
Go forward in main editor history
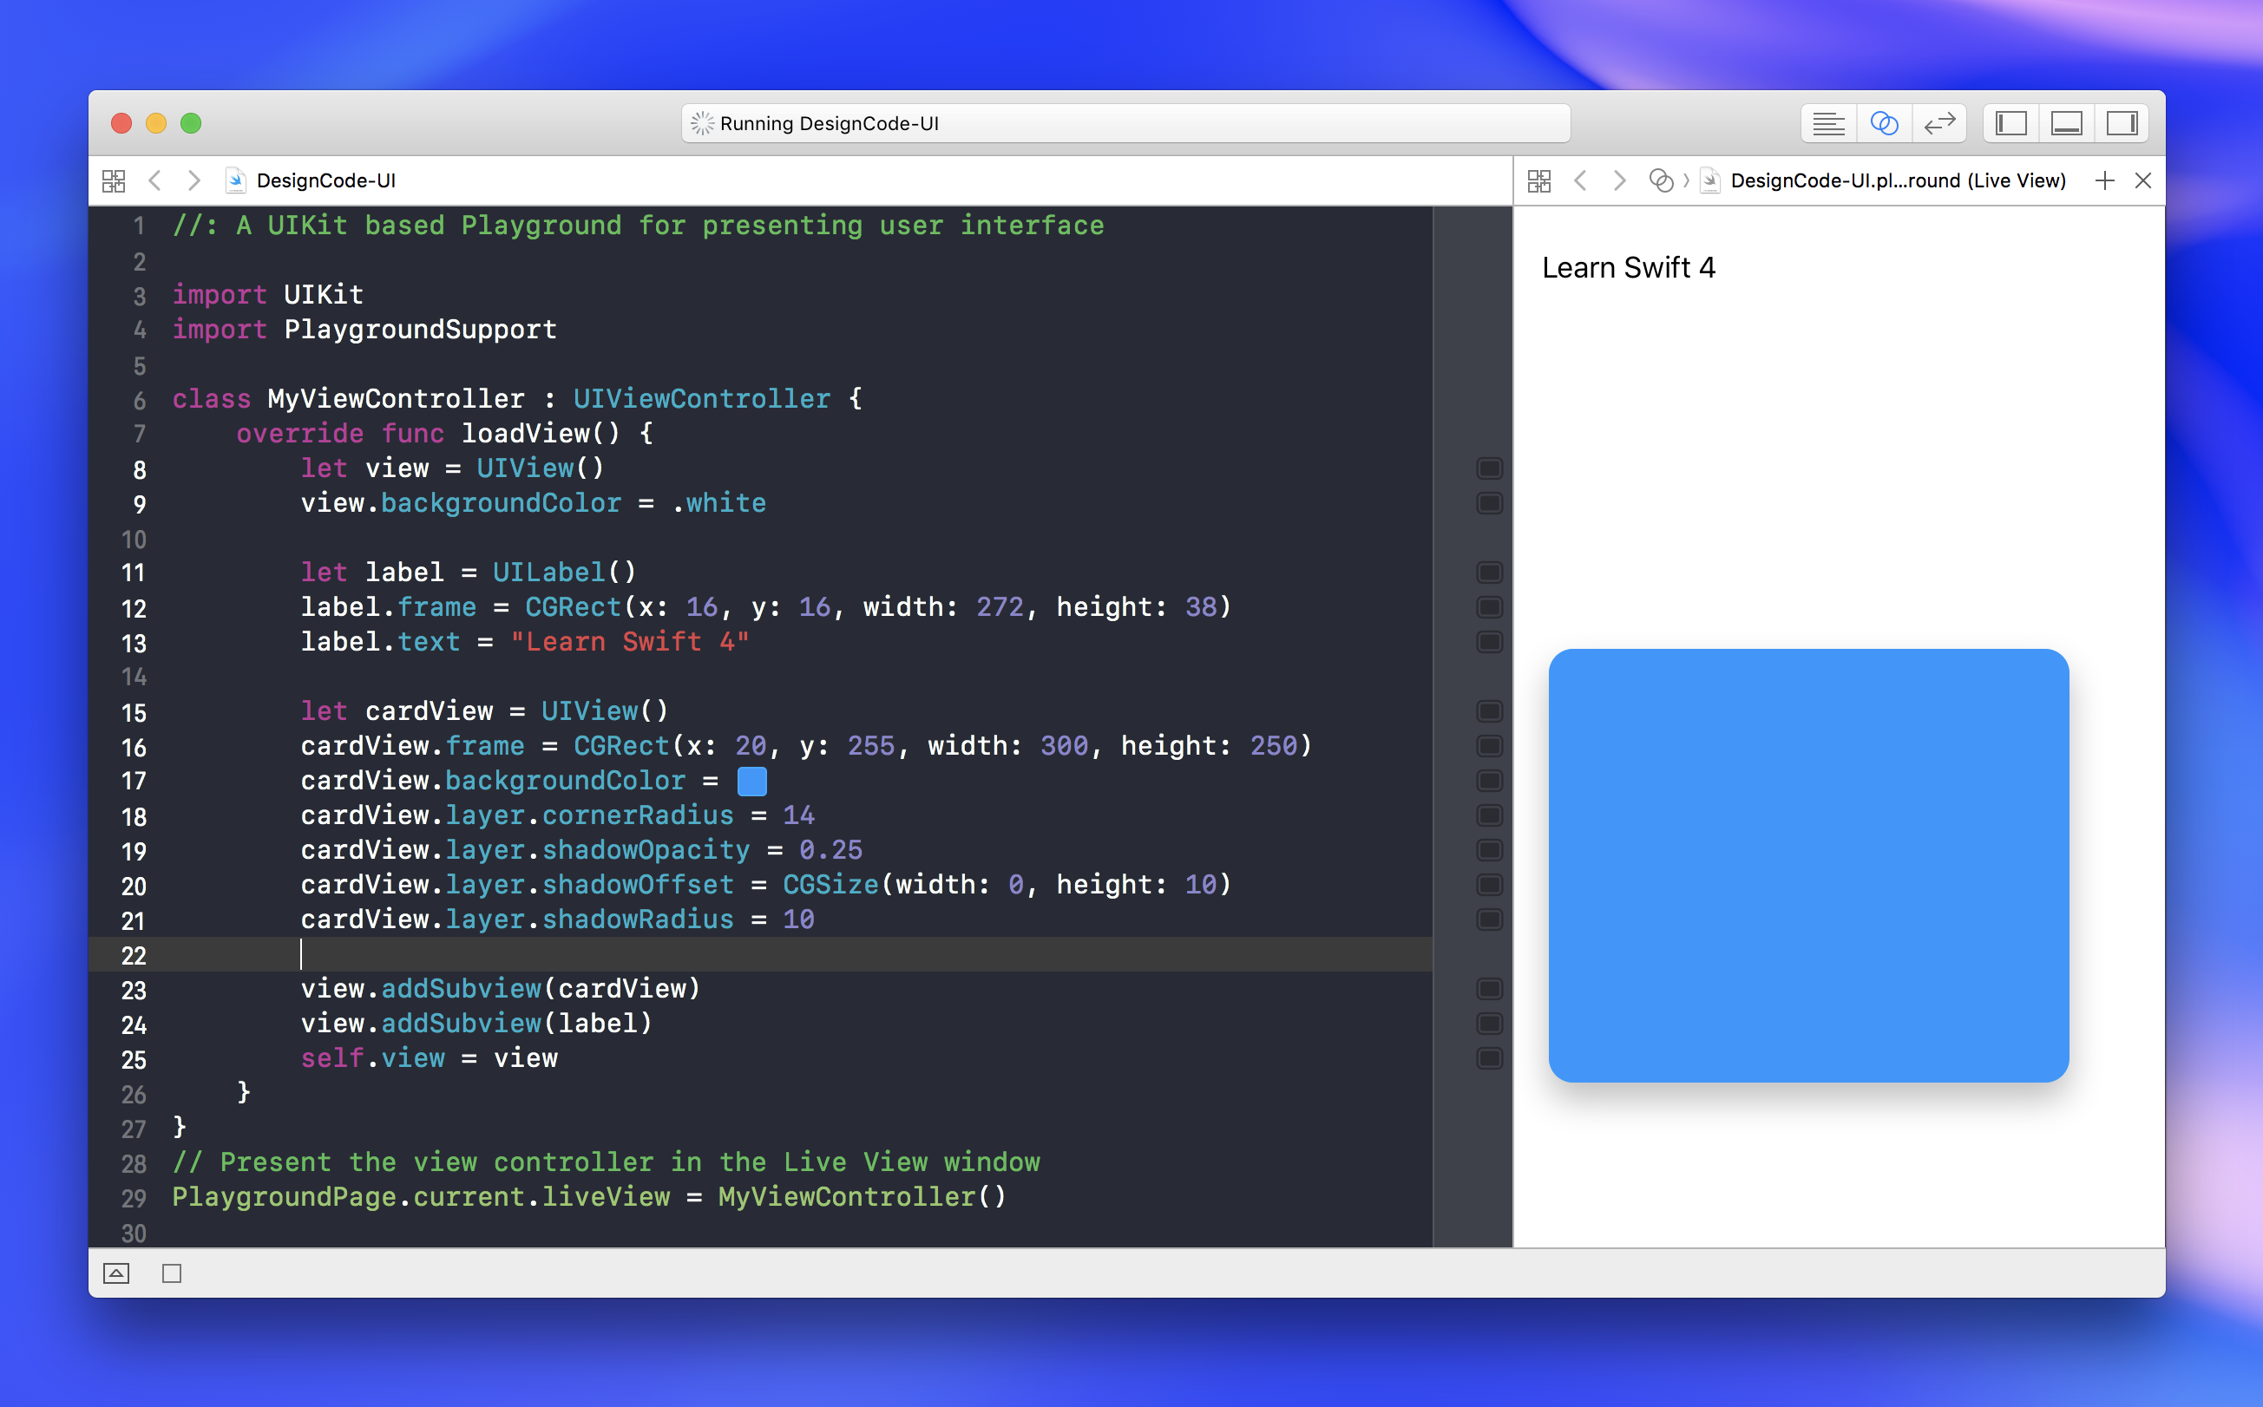tap(194, 180)
